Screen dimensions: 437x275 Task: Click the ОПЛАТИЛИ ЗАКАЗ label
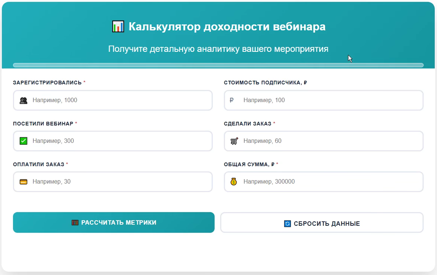[x=39, y=164]
